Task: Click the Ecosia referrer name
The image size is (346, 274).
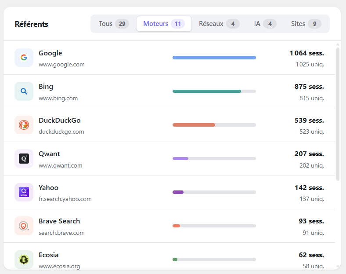Action: 49,255
